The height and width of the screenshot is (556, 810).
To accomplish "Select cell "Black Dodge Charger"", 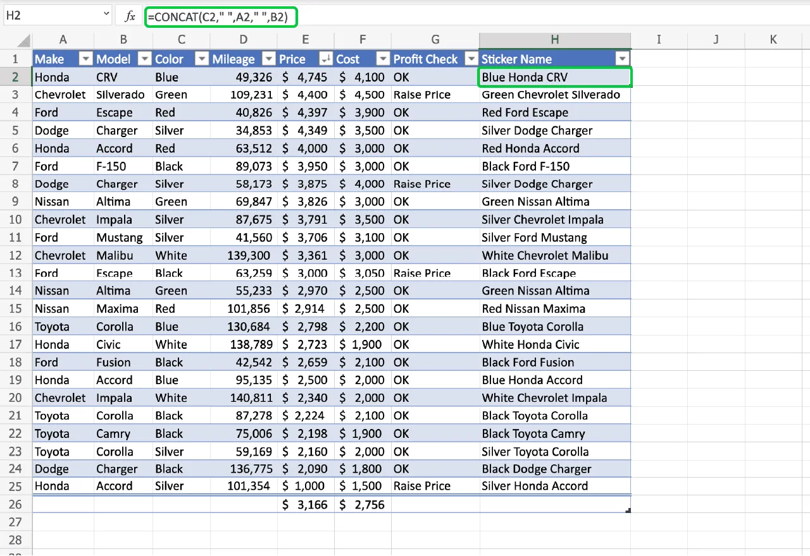I will (555, 469).
